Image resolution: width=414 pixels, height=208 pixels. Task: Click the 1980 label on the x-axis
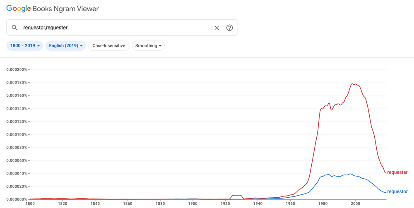coord(323,203)
